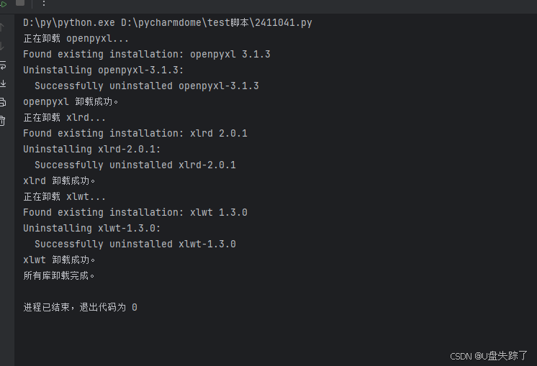537x366 pixels.
Task: Toggle soft-wrap for console output
Action: [3, 65]
